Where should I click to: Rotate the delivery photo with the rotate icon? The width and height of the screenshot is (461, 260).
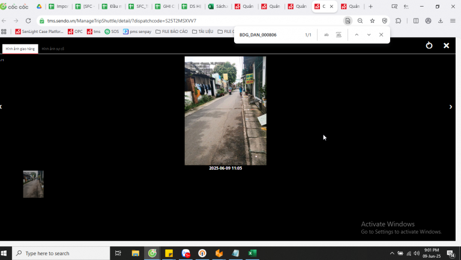tap(429, 46)
